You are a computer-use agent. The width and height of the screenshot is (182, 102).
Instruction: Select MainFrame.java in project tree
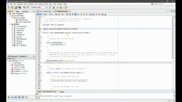[x=23, y=20]
